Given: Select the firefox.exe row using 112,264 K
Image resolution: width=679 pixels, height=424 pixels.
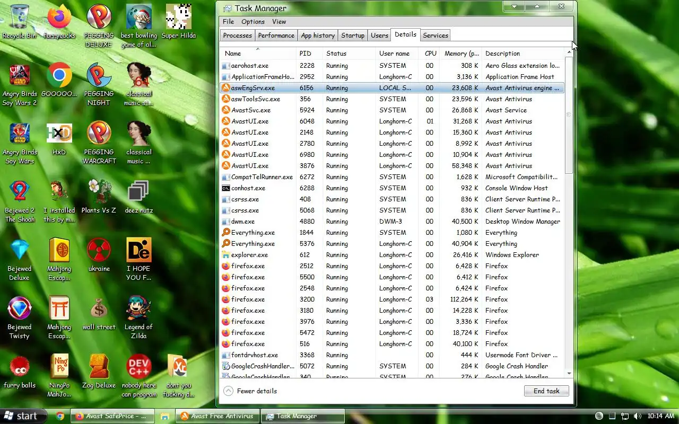Looking at the screenshot, I should (x=392, y=299).
